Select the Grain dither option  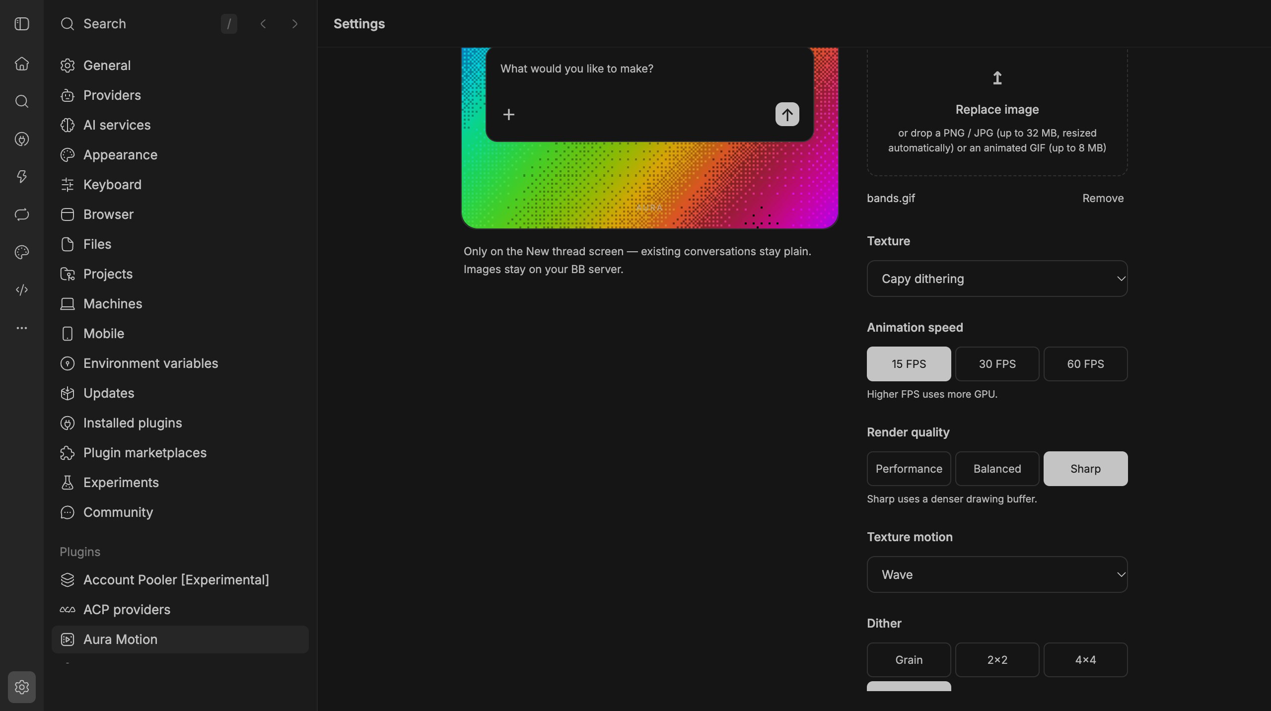pos(909,660)
